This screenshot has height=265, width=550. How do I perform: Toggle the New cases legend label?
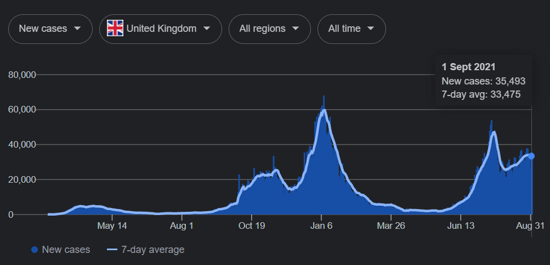tap(66, 250)
